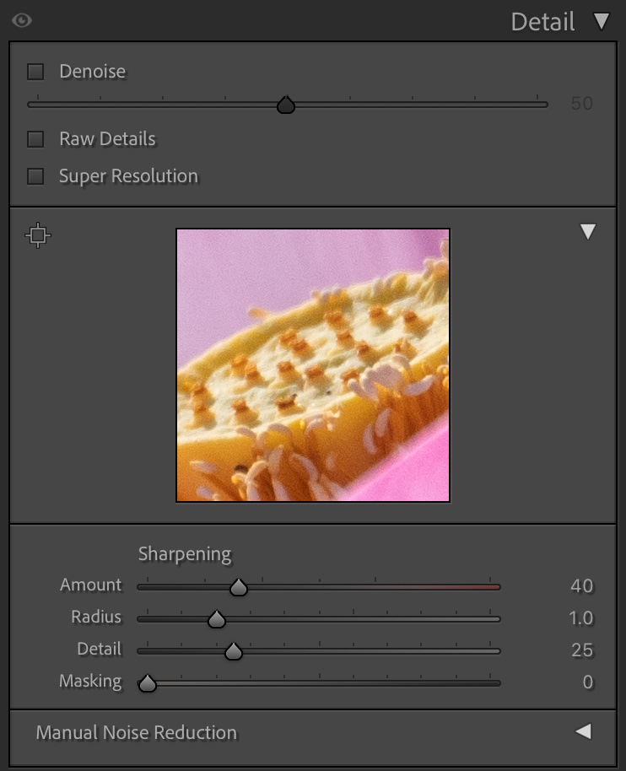Viewport: 626px width, 771px height.
Task: Click the Masking value 0
Action: [588, 682]
